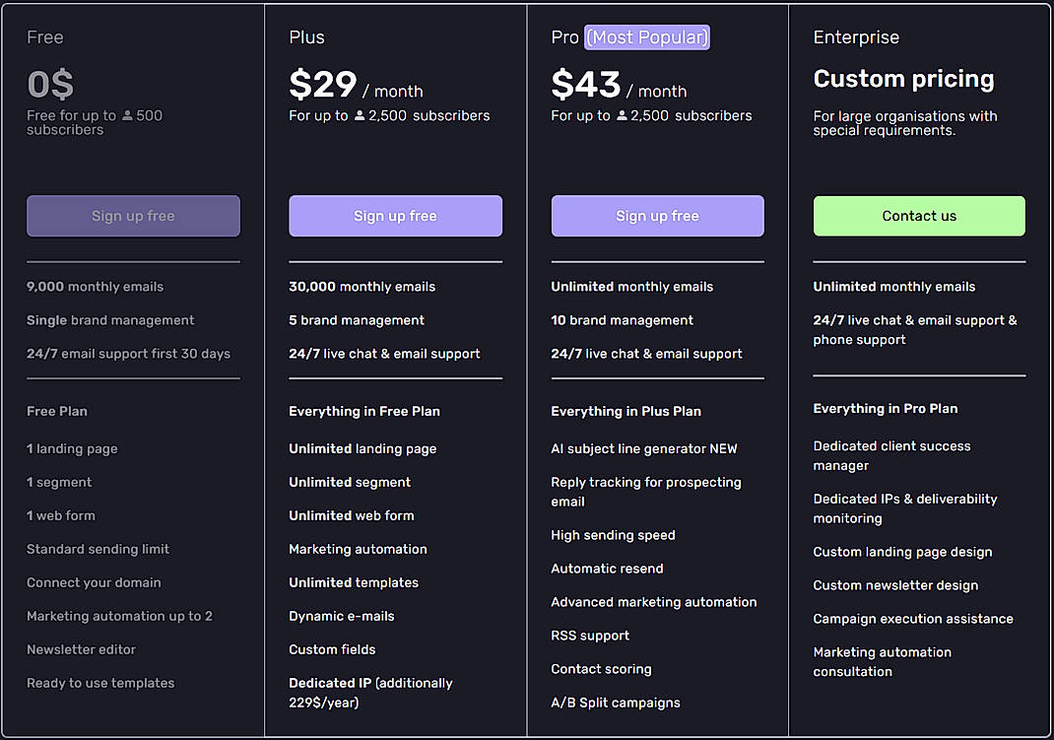Screen dimensions: 1054x740
Task: Click 'Ready to use templates' feature
Action: [100, 683]
